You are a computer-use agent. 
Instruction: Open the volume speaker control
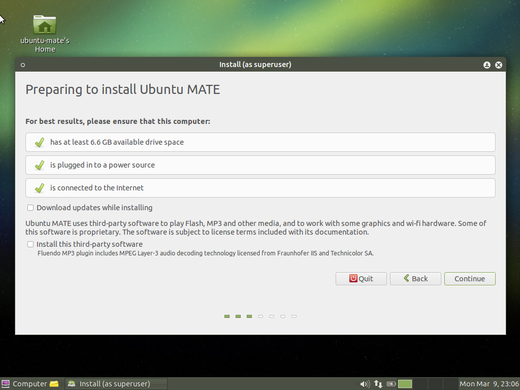click(365, 384)
